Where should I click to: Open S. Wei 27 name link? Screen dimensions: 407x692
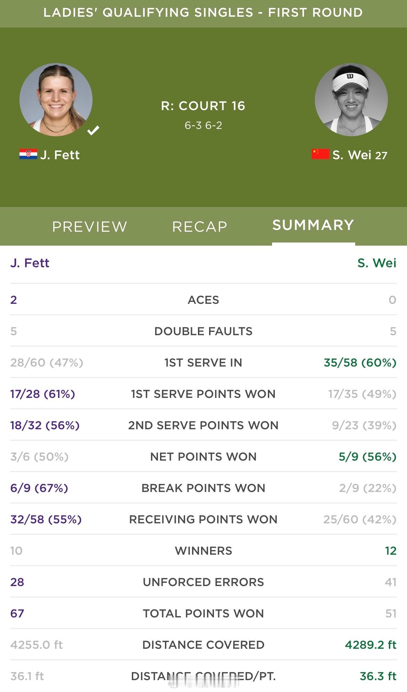(360, 155)
